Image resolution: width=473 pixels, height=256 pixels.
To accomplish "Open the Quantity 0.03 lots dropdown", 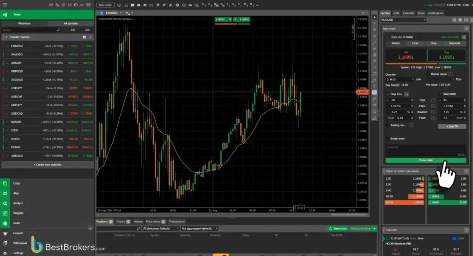I will pos(412,79).
